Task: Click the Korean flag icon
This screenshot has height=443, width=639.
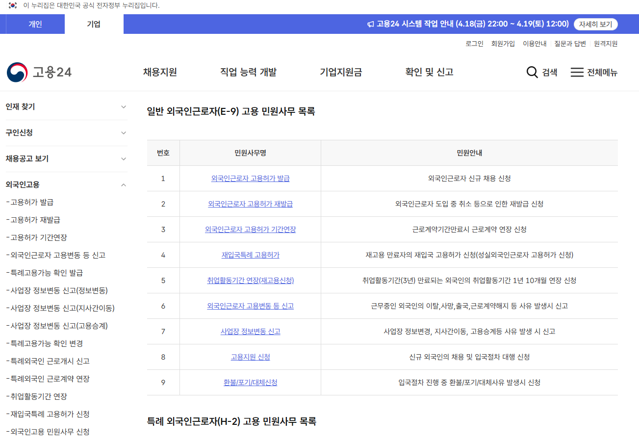Action: pyautogui.click(x=13, y=5)
